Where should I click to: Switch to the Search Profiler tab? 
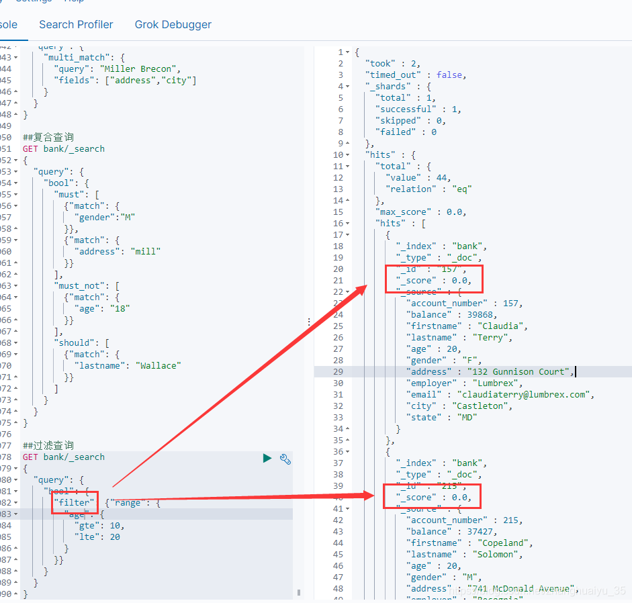pos(76,24)
